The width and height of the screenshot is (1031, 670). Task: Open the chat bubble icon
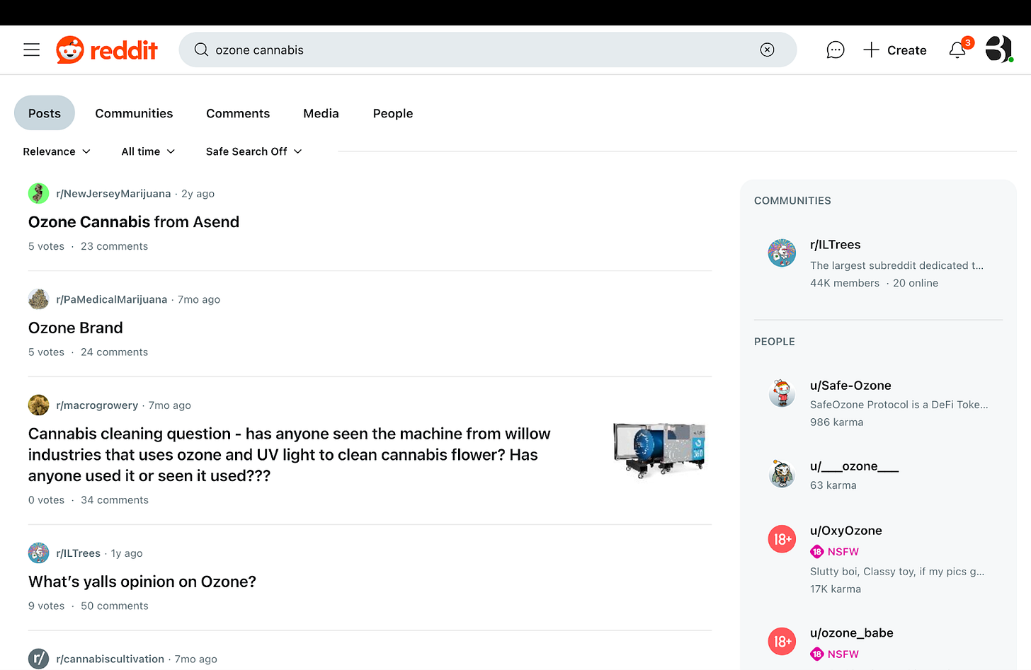[836, 50]
